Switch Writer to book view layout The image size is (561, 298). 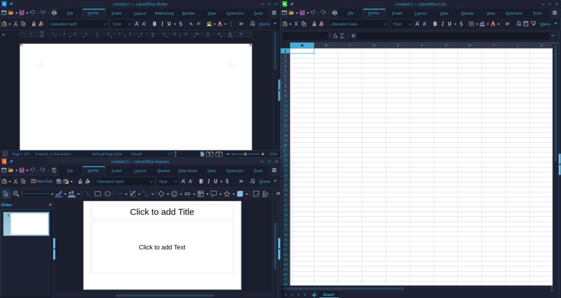(219, 154)
